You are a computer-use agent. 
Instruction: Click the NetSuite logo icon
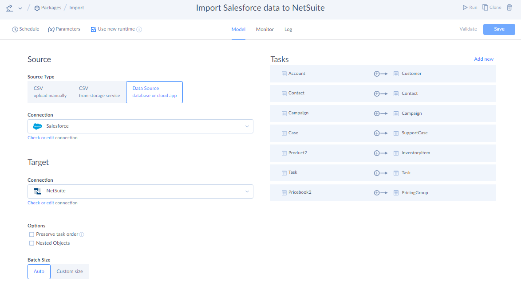[38, 191]
